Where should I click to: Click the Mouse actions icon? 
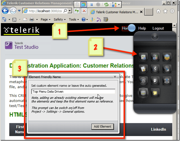(155, 81)
